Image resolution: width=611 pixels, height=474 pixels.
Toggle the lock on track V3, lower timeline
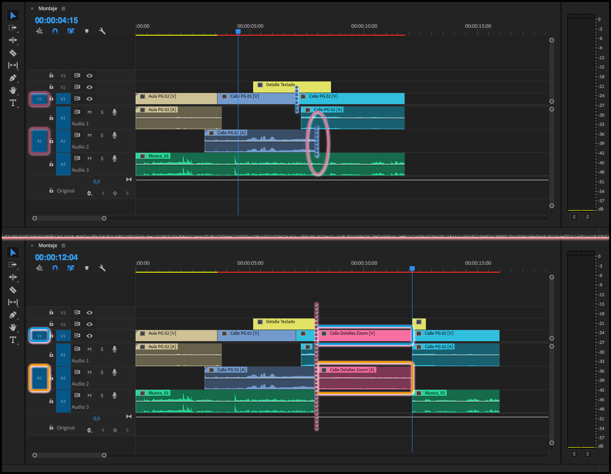point(51,312)
